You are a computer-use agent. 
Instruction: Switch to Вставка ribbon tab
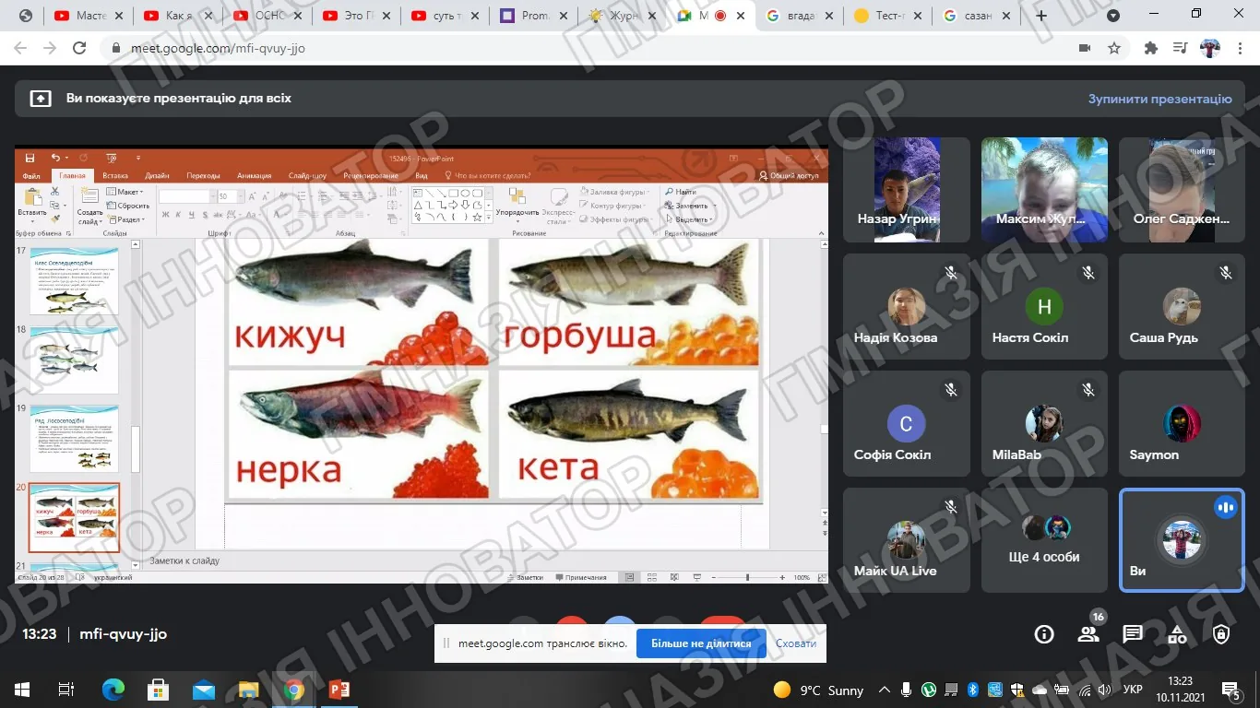point(115,175)
